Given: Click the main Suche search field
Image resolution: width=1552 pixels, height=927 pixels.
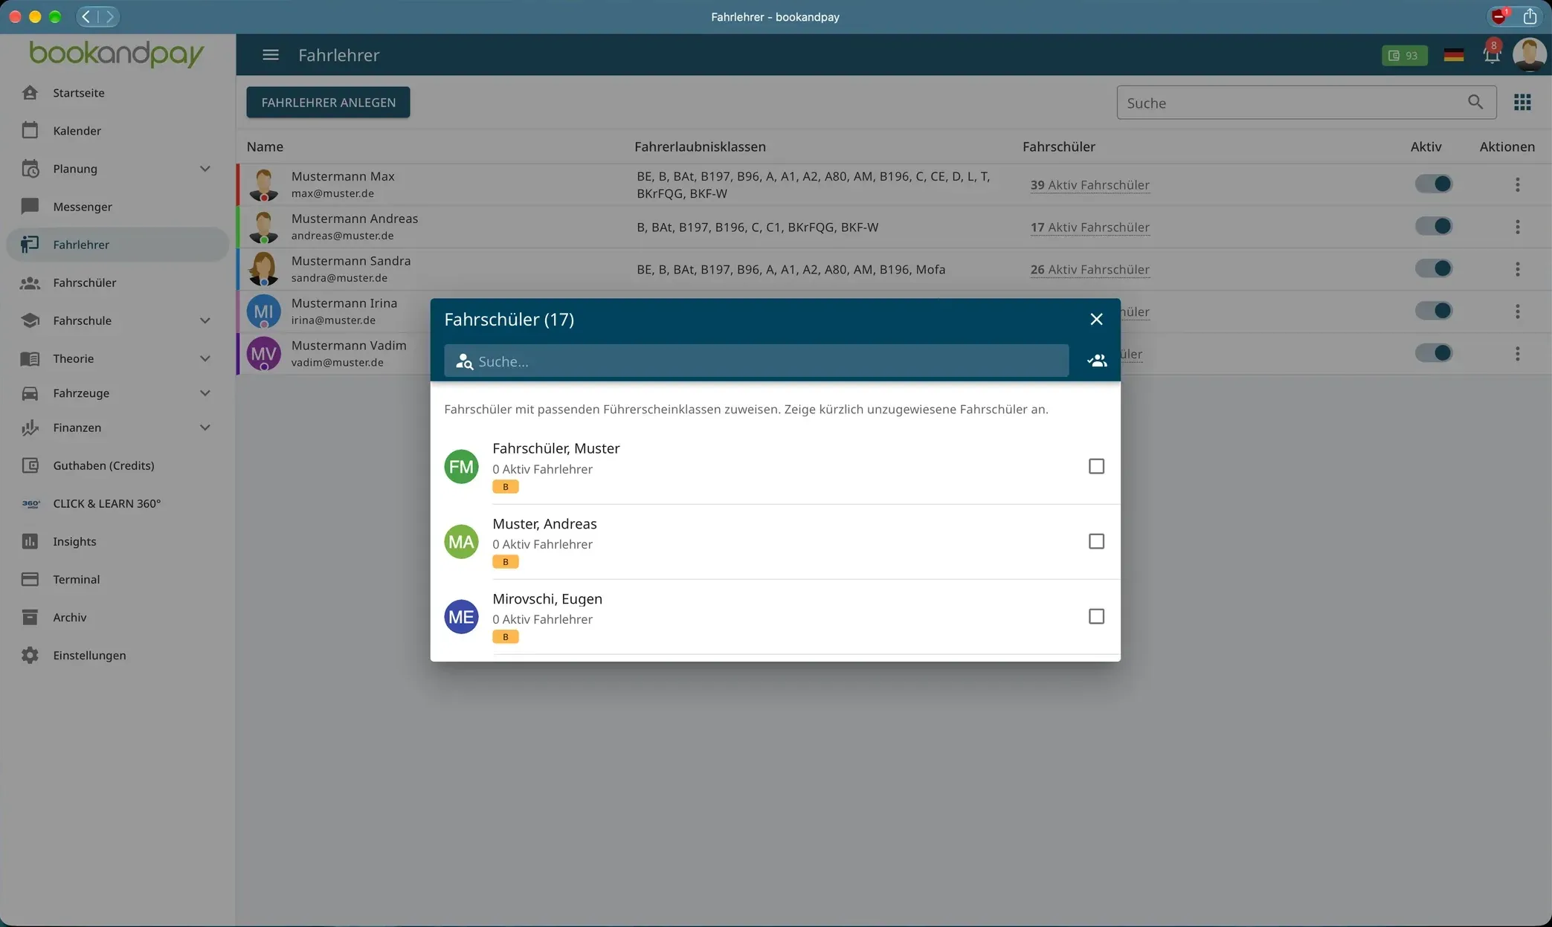Looking at the screenshot, I should click(x=1306, y=103).
